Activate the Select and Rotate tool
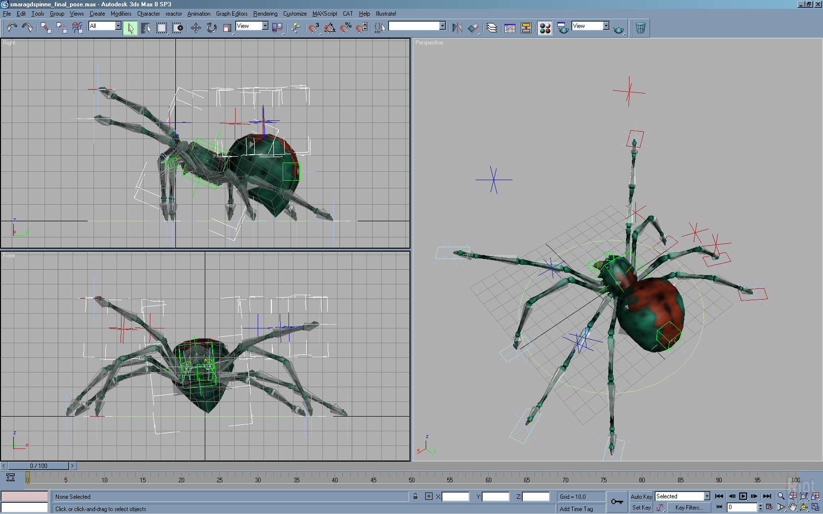Image resolution: width=823 pixels, height=514 pixels. pos(211,28)
